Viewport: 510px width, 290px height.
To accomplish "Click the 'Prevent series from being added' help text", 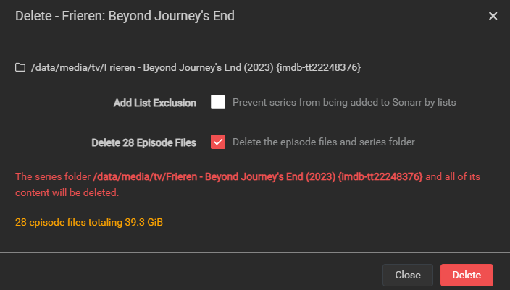I will click(x=344, y=102).
